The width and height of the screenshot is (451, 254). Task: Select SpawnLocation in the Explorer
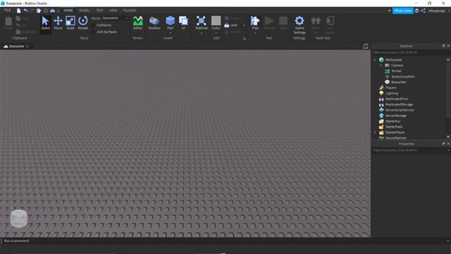pyautogui.click(x=402, y=77)
